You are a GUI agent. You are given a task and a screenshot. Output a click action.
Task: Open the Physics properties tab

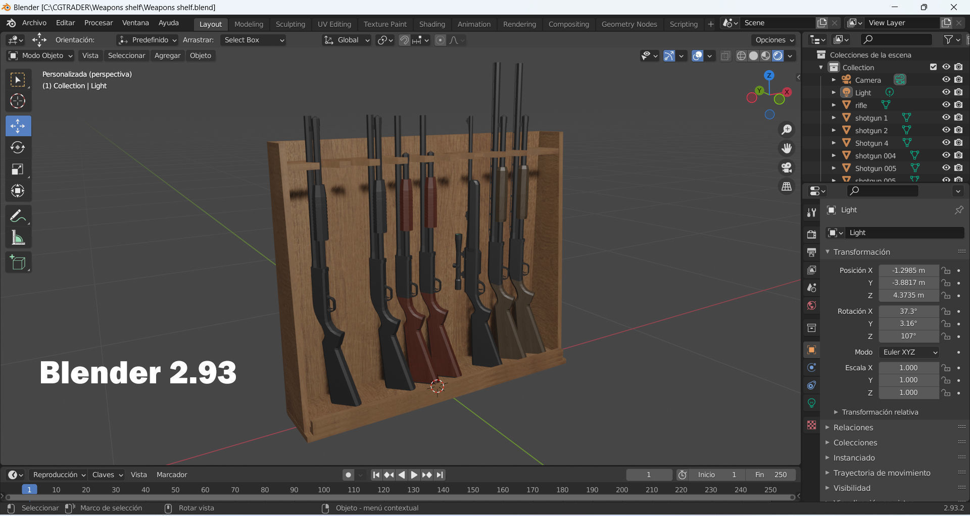[812, 368]
